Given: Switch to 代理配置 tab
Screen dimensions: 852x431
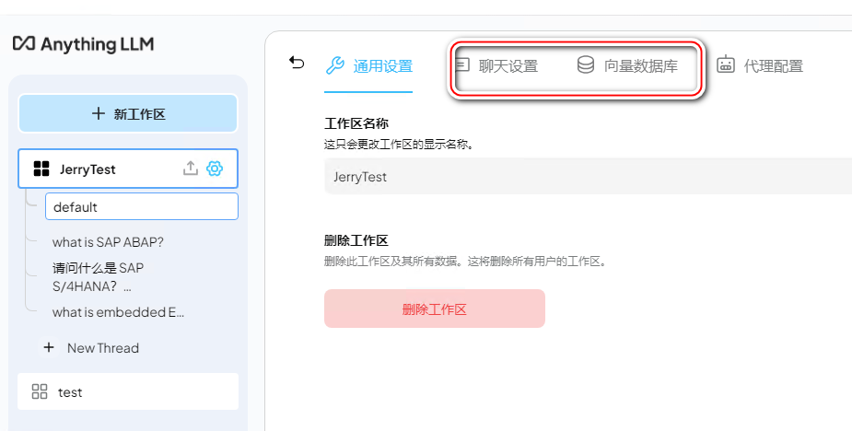Looking at the screenshot, I should [760, 66].
